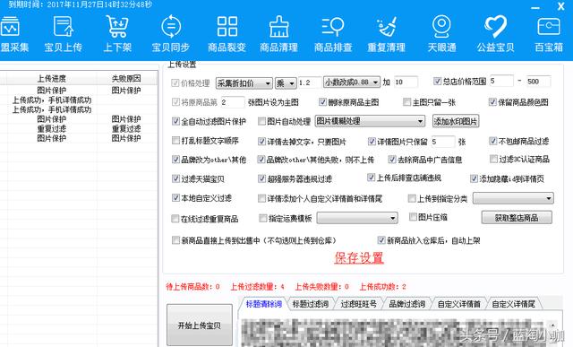The width and height of the screenshot is (573, 347).
Task: Switch to the 过滤旺旺号 tab
Action: [358, 304]
